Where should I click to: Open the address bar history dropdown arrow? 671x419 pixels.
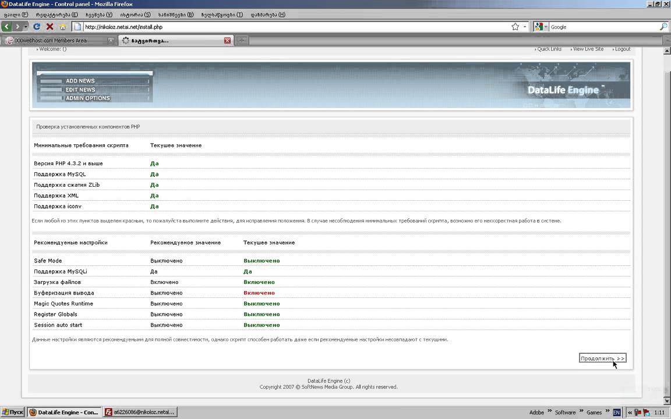point(525,27)
